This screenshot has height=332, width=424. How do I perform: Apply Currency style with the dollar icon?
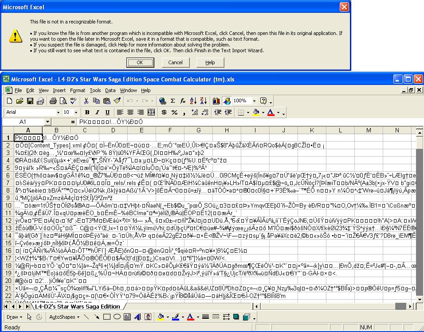pos(164,112)
